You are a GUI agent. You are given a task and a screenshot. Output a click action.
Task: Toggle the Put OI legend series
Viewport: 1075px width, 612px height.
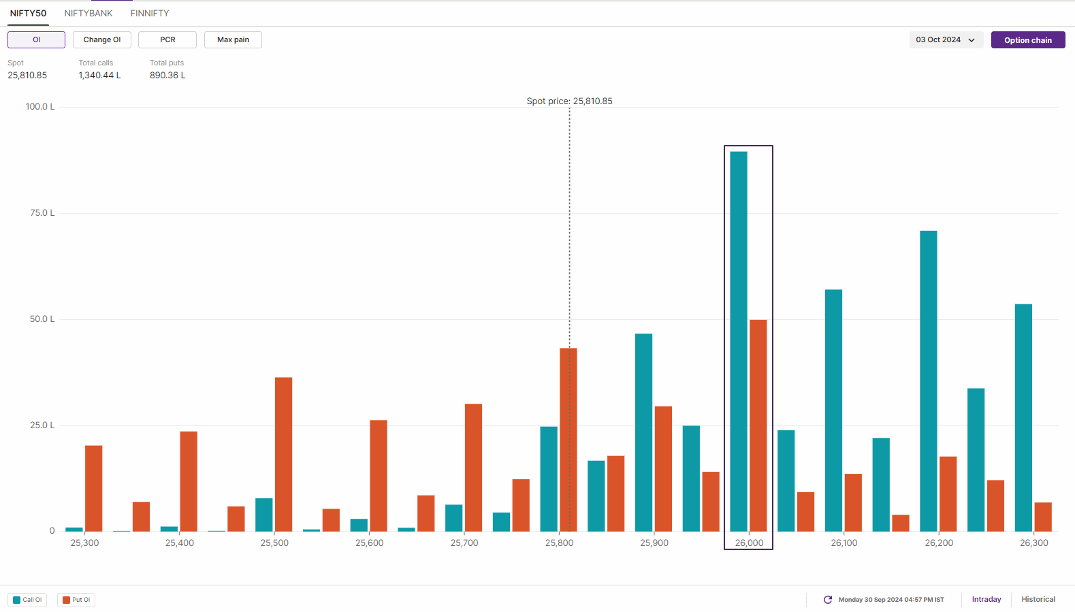pos(76,600)
